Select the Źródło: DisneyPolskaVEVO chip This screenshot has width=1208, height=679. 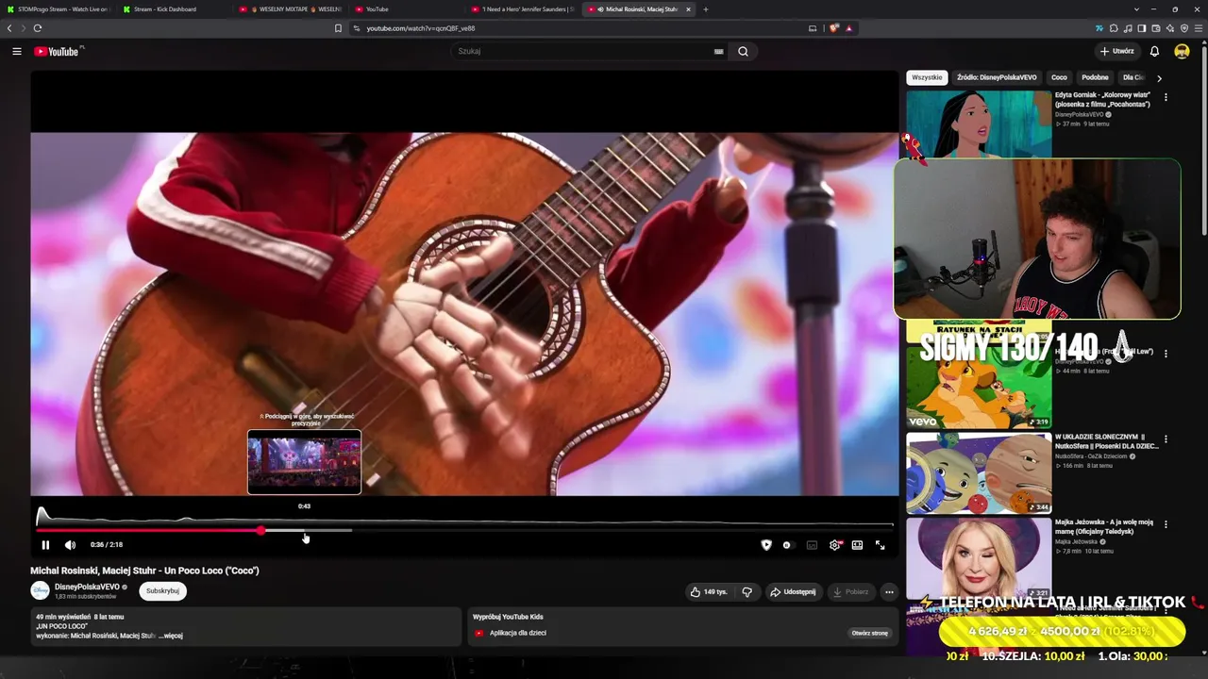click(997, 77)
